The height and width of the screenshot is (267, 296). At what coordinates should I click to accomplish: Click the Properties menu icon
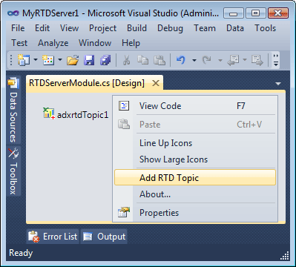124,212
